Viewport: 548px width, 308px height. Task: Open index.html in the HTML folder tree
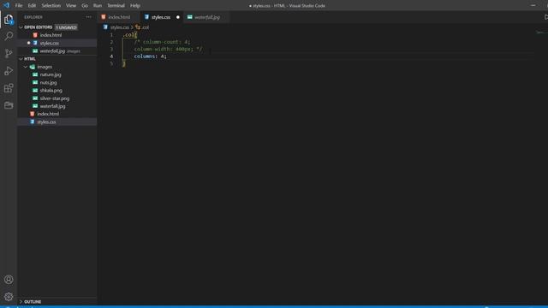click(x=48, y=114)
